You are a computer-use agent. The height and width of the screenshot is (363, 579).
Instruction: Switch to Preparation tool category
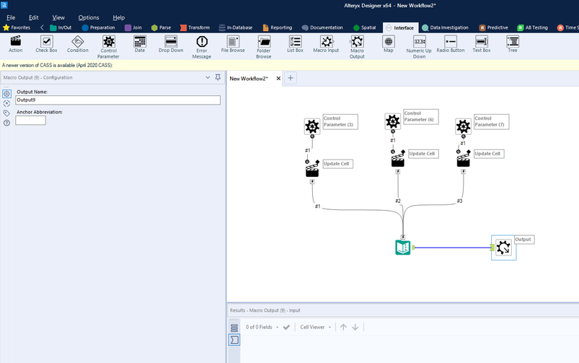click(98, 27)
